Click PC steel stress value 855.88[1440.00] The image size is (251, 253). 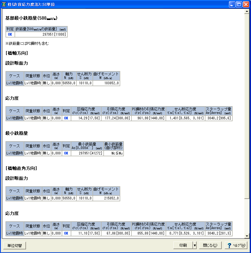[x=149, y=233]
